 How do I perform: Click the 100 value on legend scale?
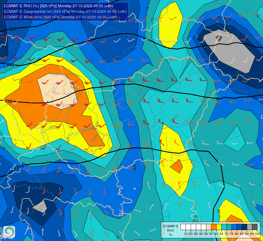tap(257, 234)
